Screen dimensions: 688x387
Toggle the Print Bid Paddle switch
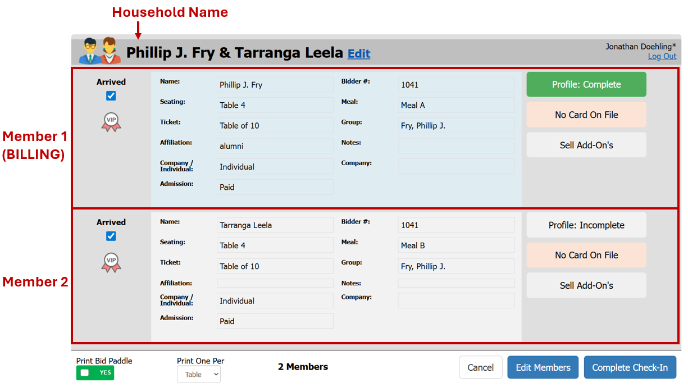click(95, 373)
